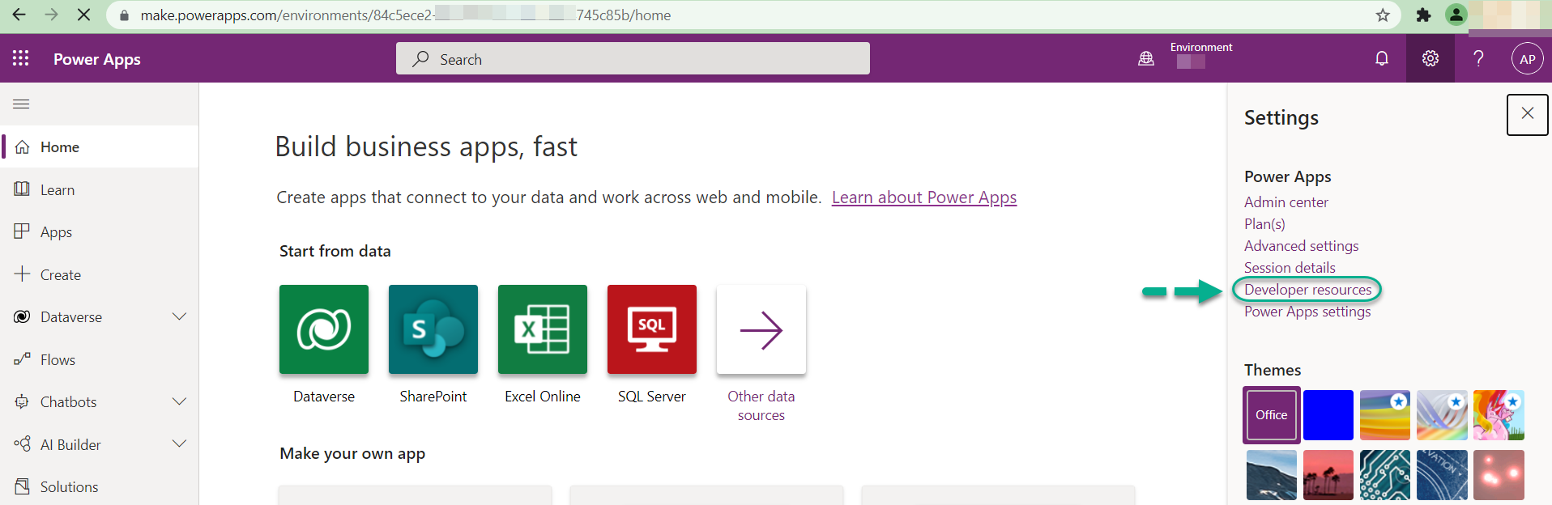
Task: Open Plan(s) link in Settings
Action: tap(1264, 224)
